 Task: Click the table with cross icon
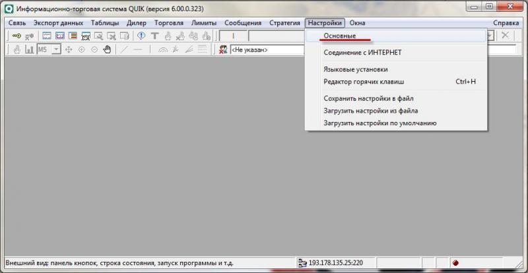[112, 36]
